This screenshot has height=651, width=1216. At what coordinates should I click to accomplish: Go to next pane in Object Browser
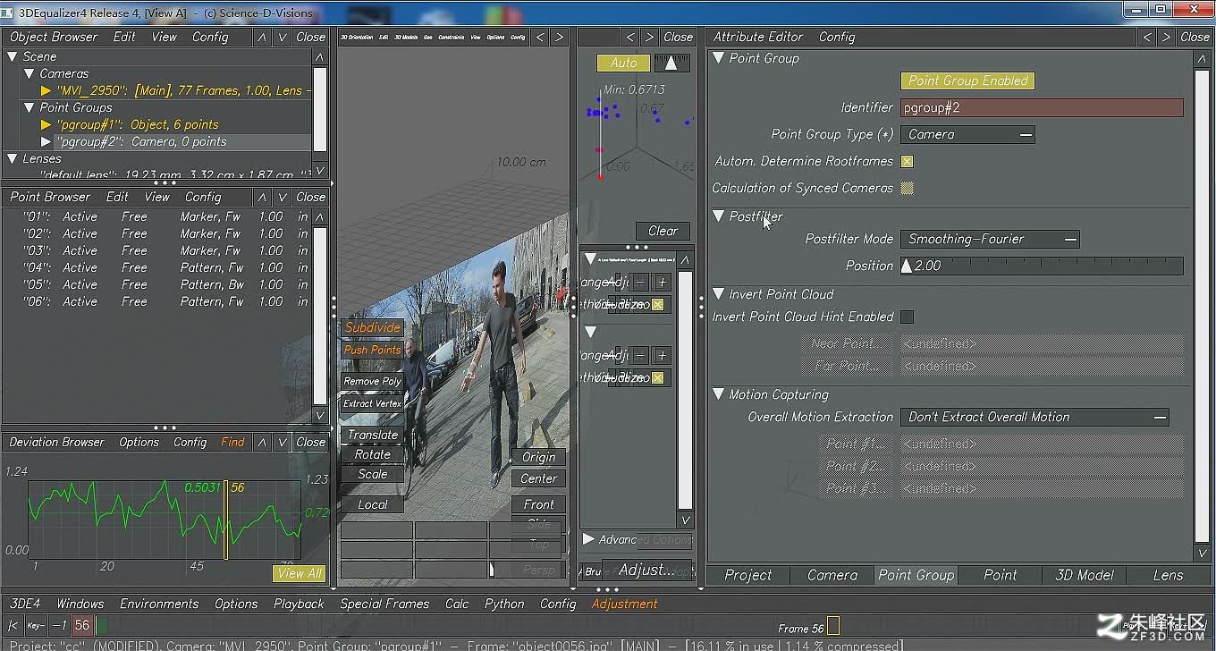point(282,37)
